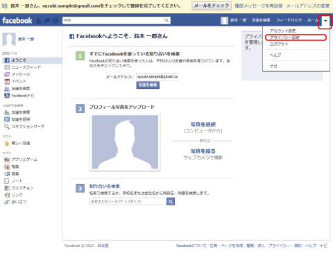333x256 pixels.
Task: Open the アプリとゲーム icon in the sidebar
Action: pyautogui.click(x=7, y=160)
